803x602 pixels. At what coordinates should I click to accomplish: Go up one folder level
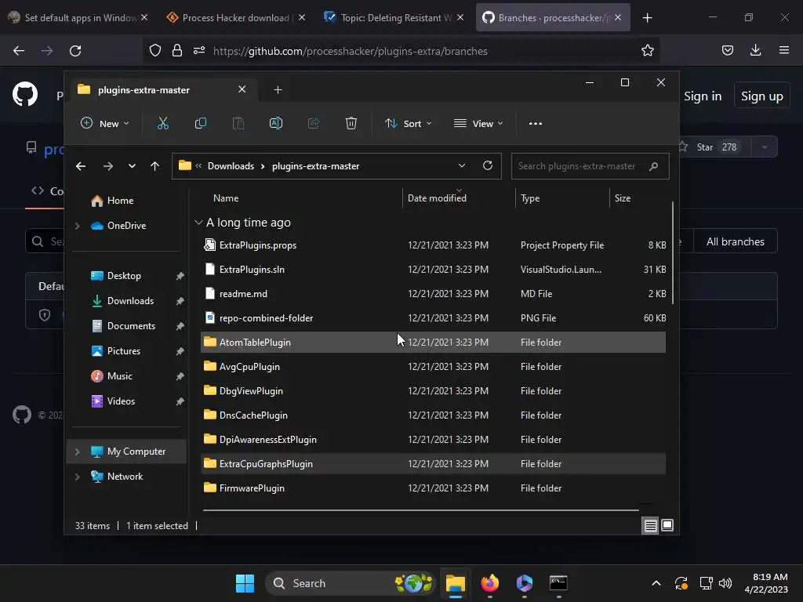(x=154, y=166)
